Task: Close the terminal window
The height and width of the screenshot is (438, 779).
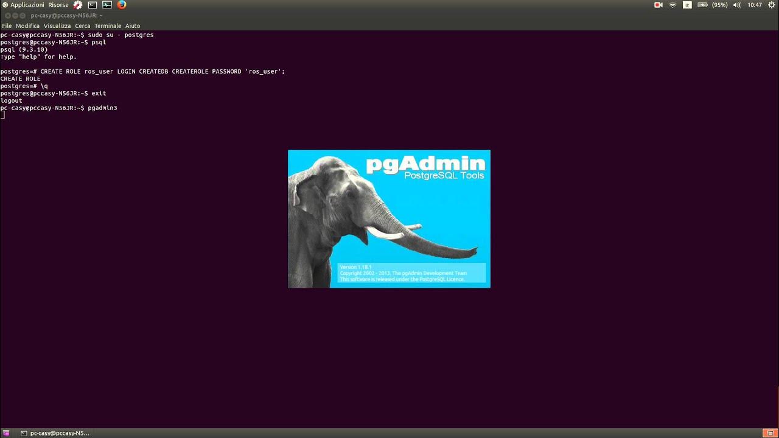Action: tap(8, 16)
